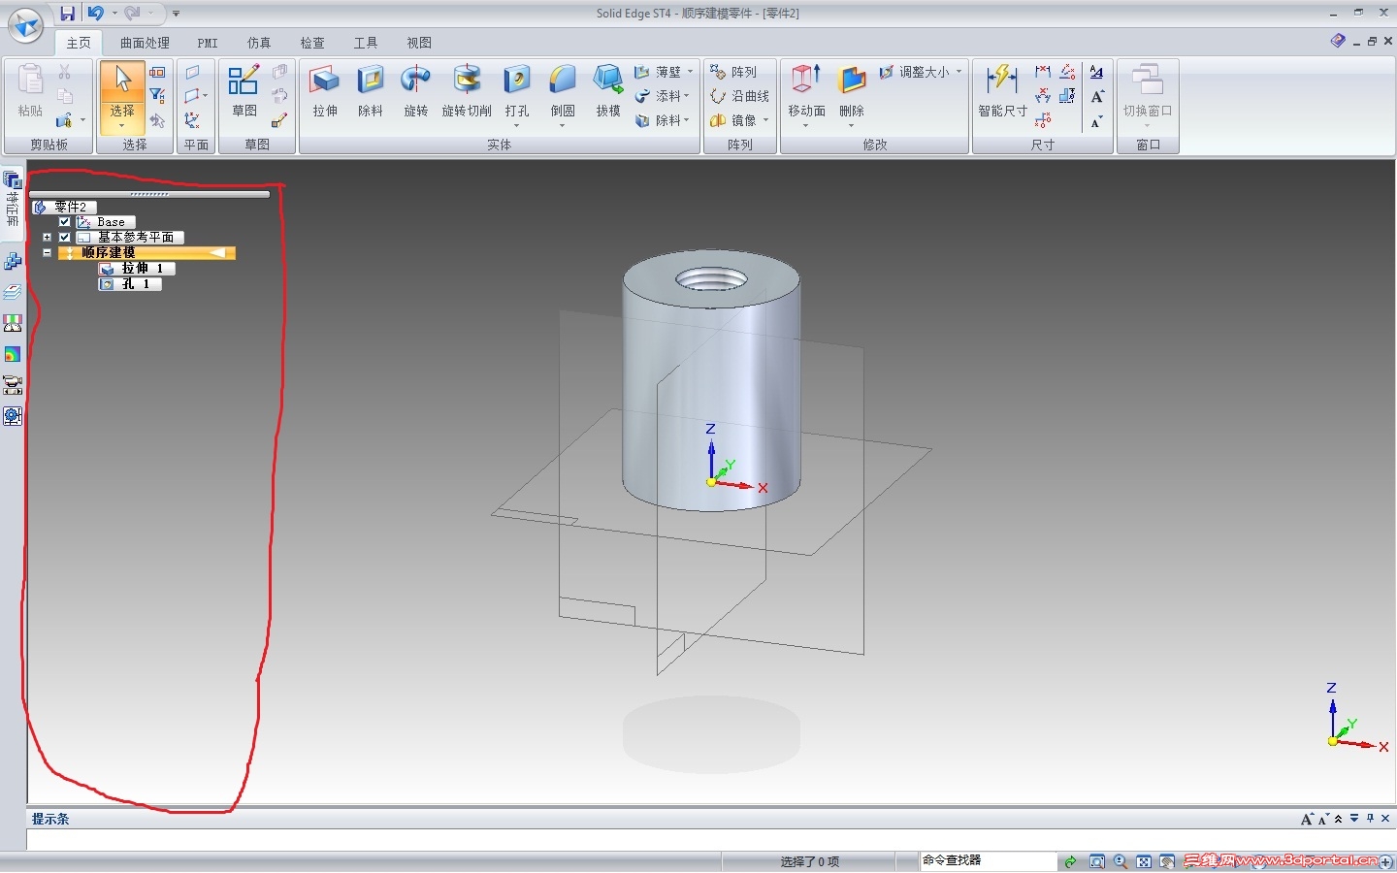1397x873 pixels.
Task: Click the 命令查找器 search input field
Action: 987,860
